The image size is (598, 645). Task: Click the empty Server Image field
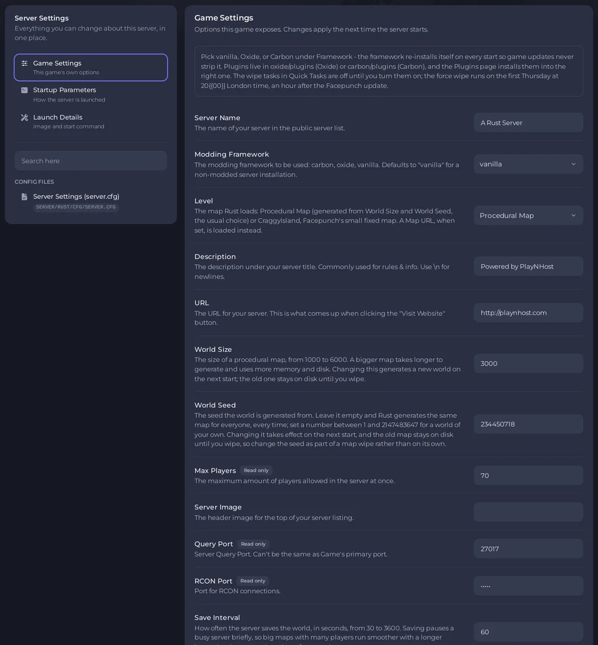point(528,512)
